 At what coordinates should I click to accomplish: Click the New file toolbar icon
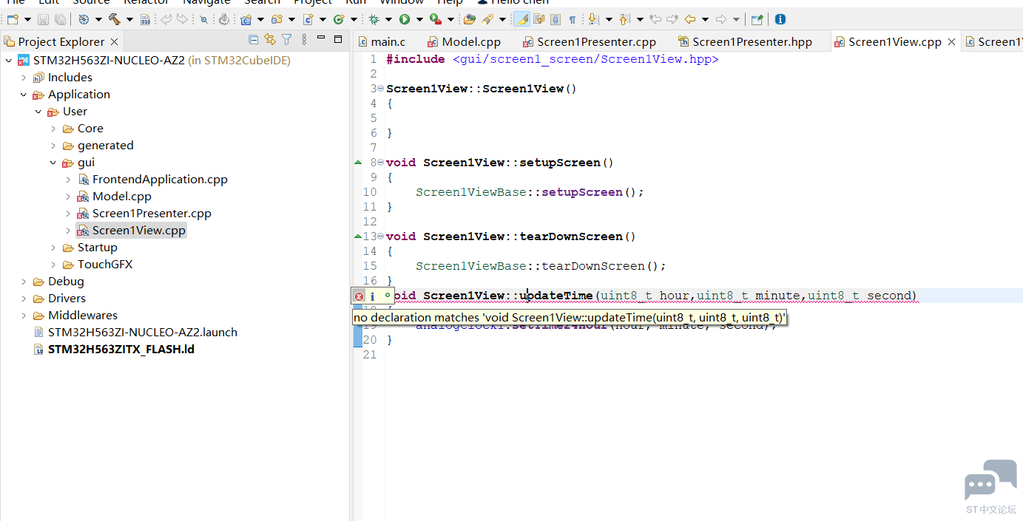13,19
